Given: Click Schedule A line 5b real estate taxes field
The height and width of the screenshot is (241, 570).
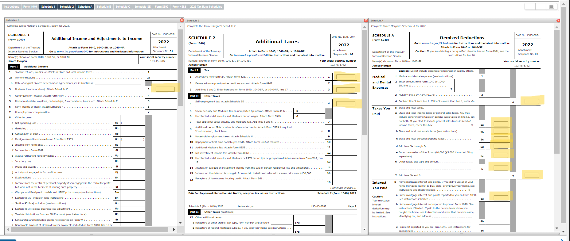Looking at the screenshot, I should (501, 131).
